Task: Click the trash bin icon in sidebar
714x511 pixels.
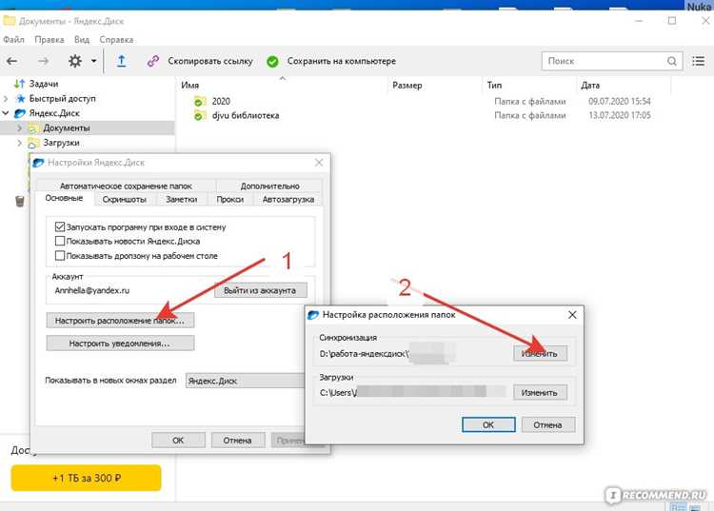Action: coord(20,201)
